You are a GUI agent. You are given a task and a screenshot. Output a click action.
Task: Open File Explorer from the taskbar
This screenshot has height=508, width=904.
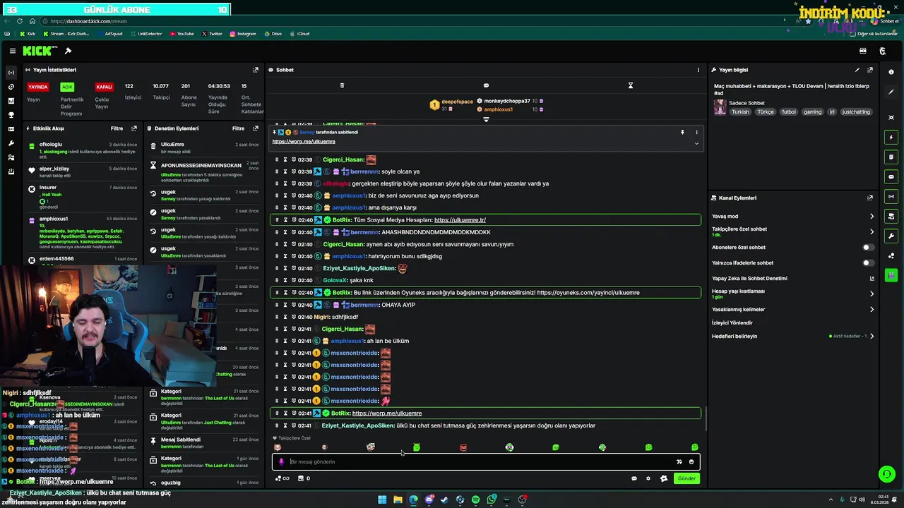point(398,500)
